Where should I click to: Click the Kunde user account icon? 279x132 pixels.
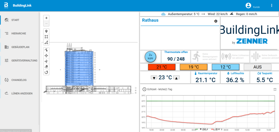(248, 5)
